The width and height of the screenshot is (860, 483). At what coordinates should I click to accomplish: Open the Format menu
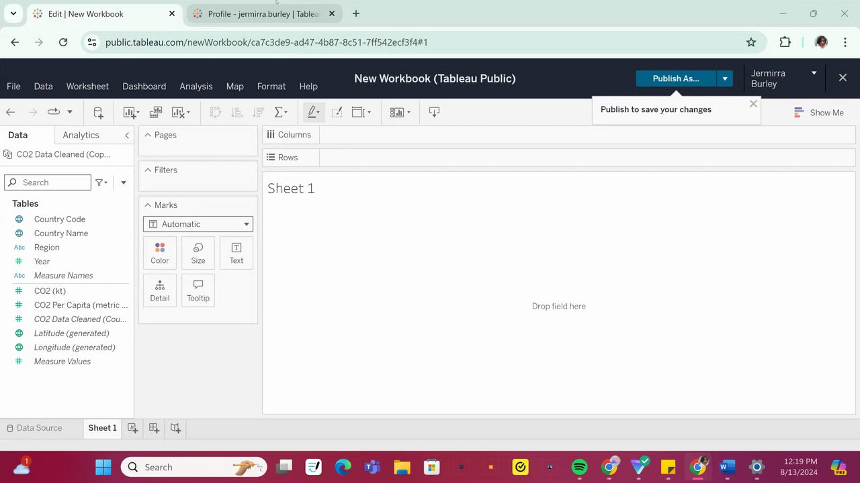(x=271, y=87)
